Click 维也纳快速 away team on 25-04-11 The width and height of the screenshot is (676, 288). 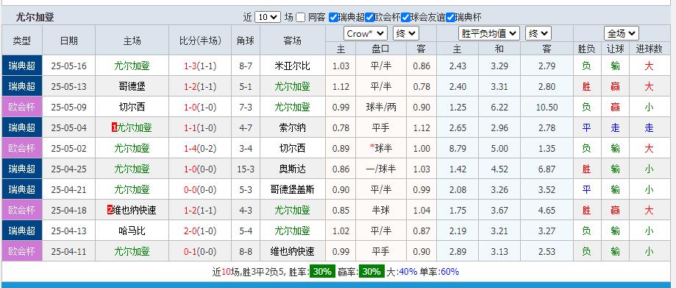coord(292,251)
